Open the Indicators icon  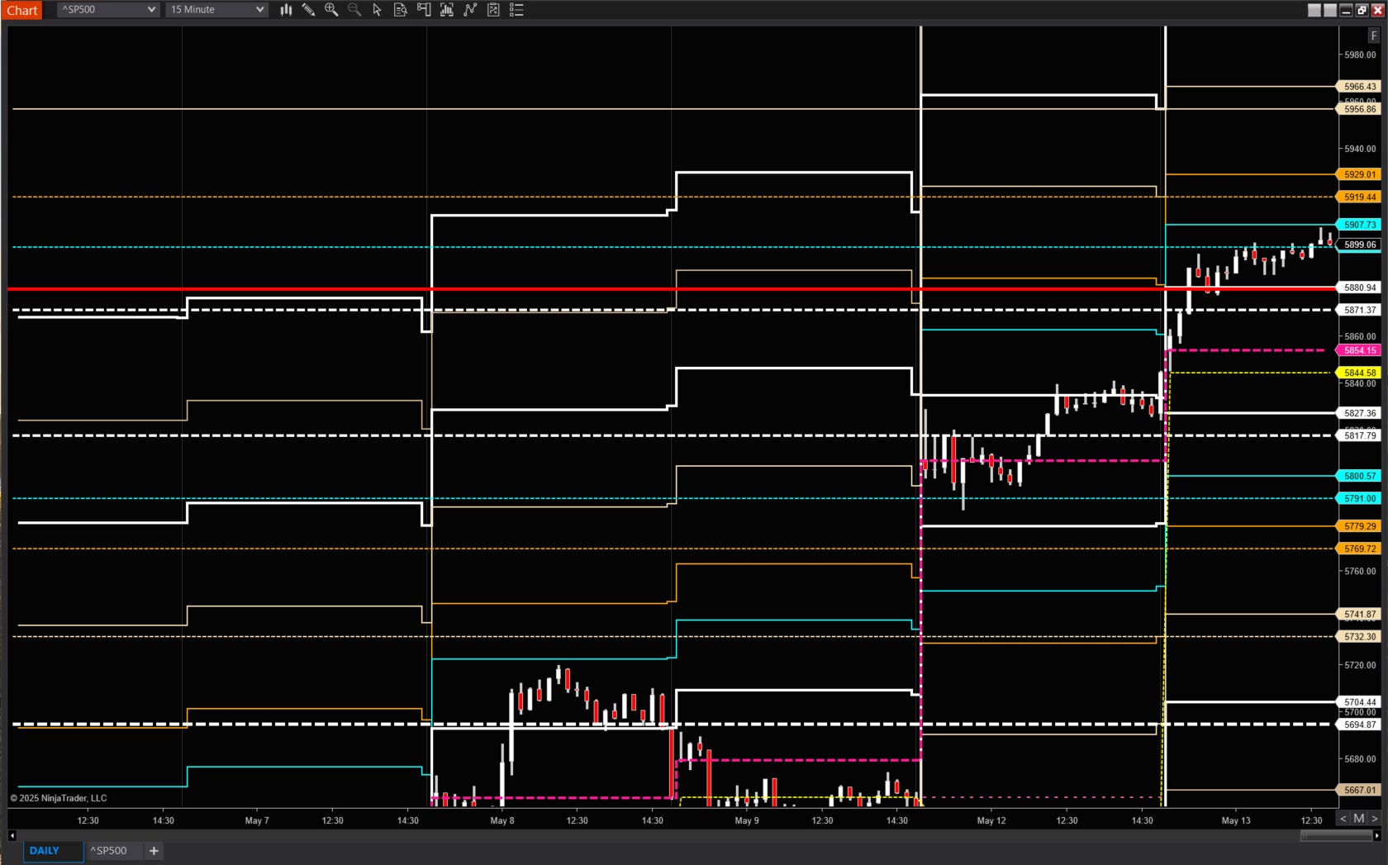[447, 10]
